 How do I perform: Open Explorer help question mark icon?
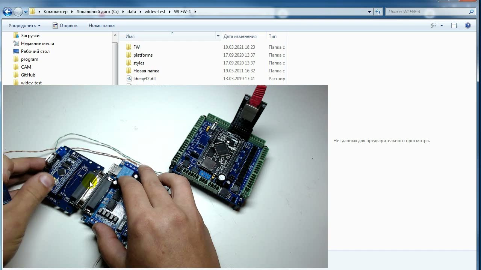click(x=468, y=25)
